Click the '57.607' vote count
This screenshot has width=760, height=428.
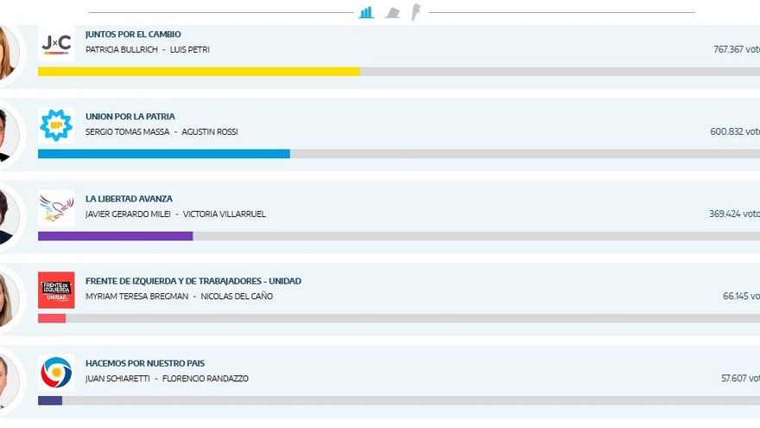(x=732, y=379)
